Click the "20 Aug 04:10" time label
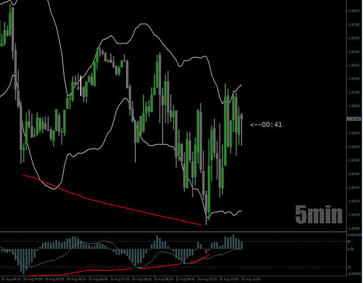 [x=10, y=280]
